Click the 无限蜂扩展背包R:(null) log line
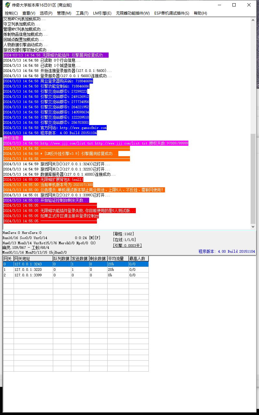Screen dimensions: 259x415 (x=43, y=179)
